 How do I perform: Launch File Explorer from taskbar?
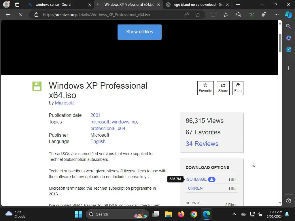tap(168, 214)
